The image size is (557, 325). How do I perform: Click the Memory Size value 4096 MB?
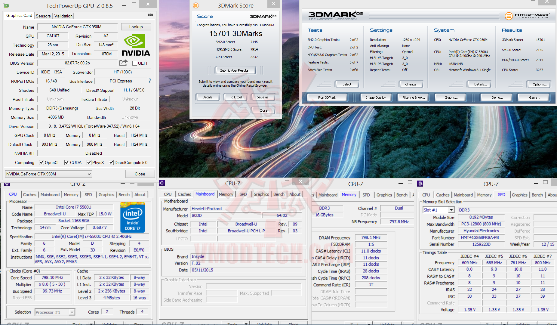56,117
